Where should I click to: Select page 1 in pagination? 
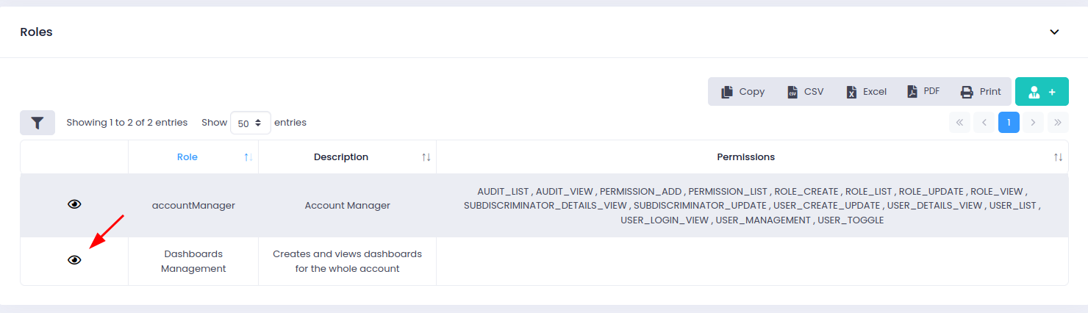(1009, 123)
